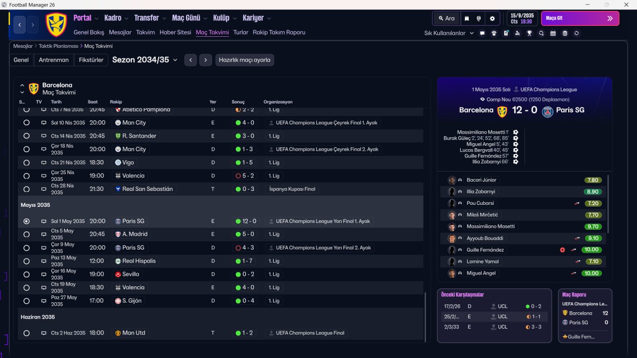Click the red injury icon for Guille Fernández

[562, 250]
